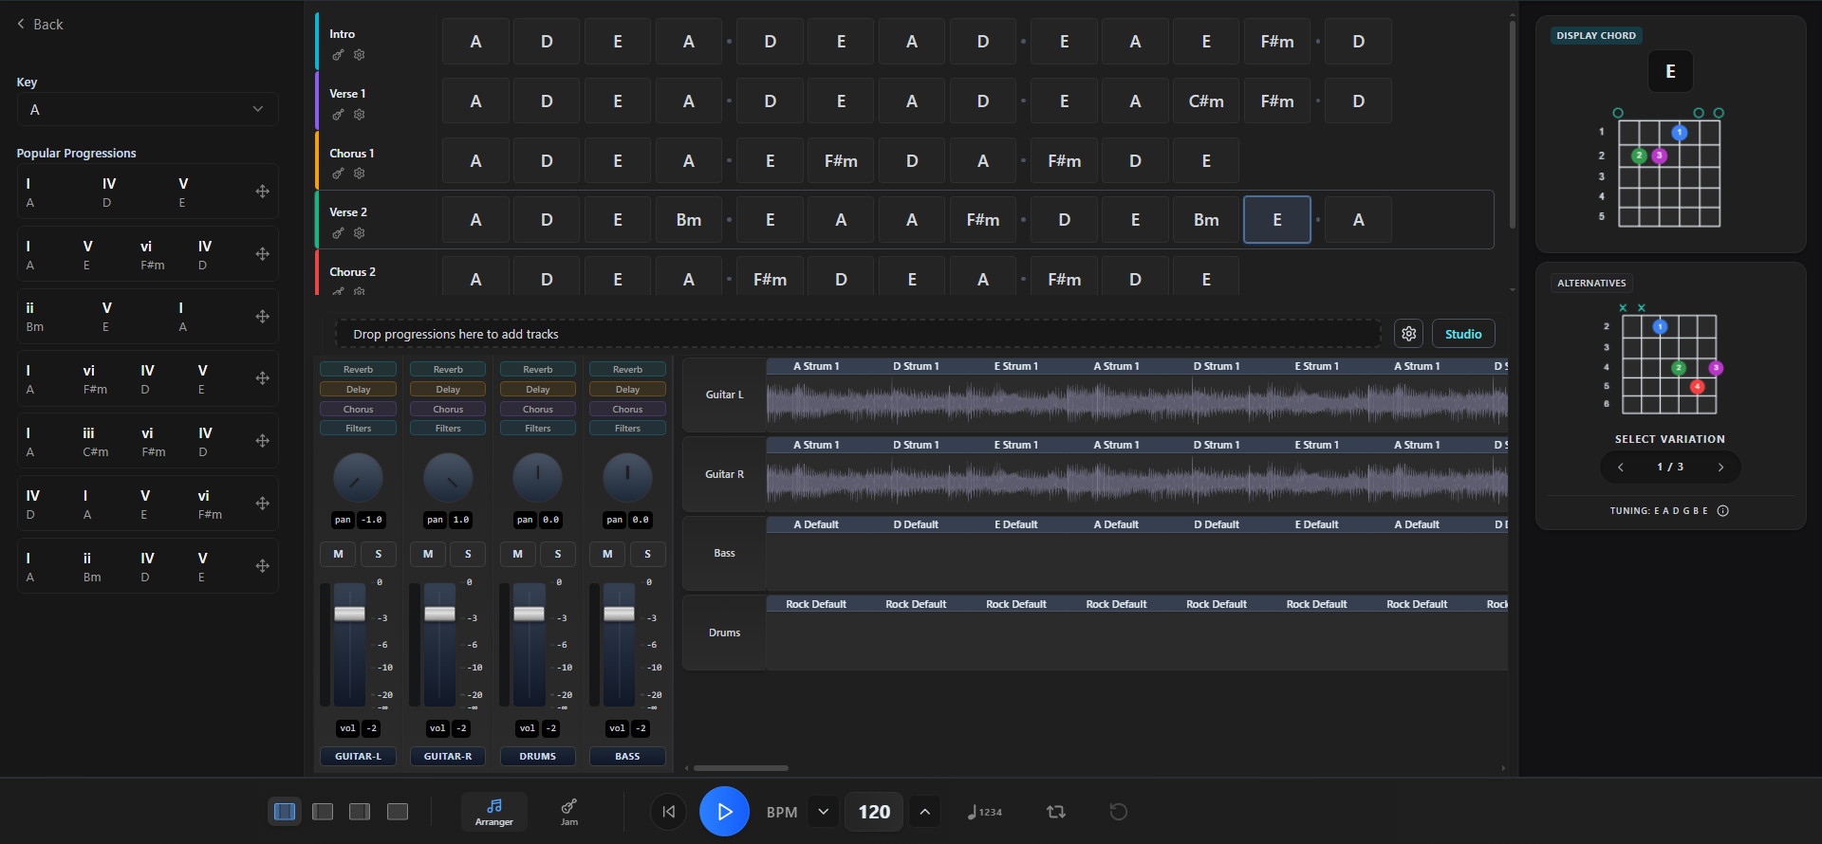Toggle Chorus effect on the DRUMS channel

point(538,410)
